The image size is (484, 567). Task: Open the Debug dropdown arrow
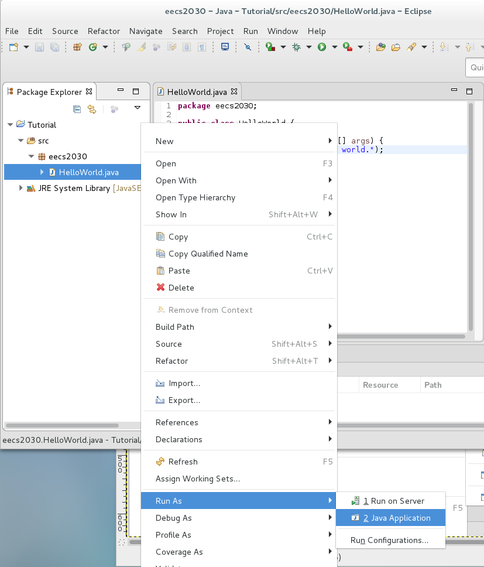tap(309, 47)
